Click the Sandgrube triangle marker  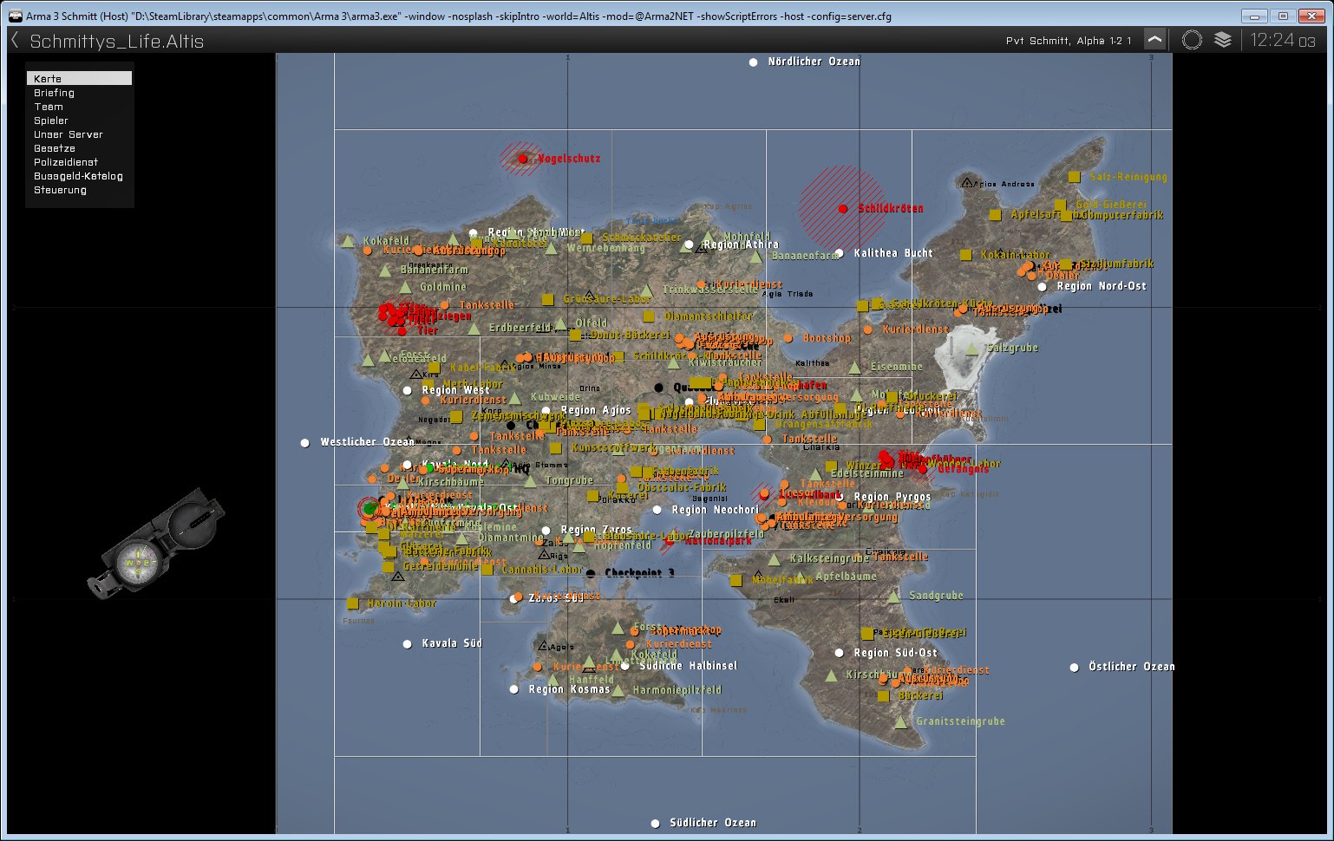tap(893, 597)
